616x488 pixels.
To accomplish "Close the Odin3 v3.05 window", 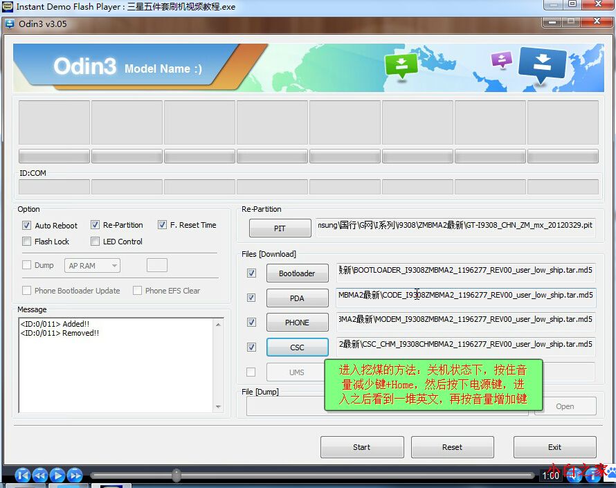I will 597,21.
